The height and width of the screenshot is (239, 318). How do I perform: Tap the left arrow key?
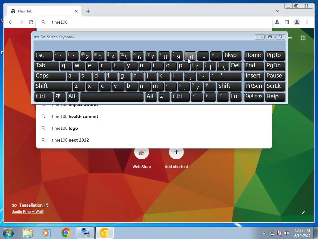click(197, 97)
